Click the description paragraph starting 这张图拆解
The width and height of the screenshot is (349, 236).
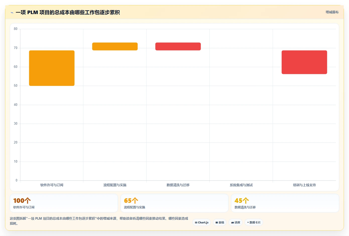[x=99, y=221]
